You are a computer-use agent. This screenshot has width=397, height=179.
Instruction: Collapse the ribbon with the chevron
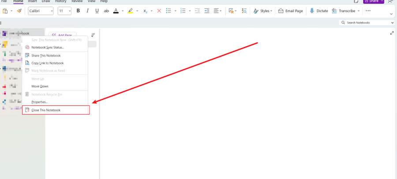pos(392,14)
